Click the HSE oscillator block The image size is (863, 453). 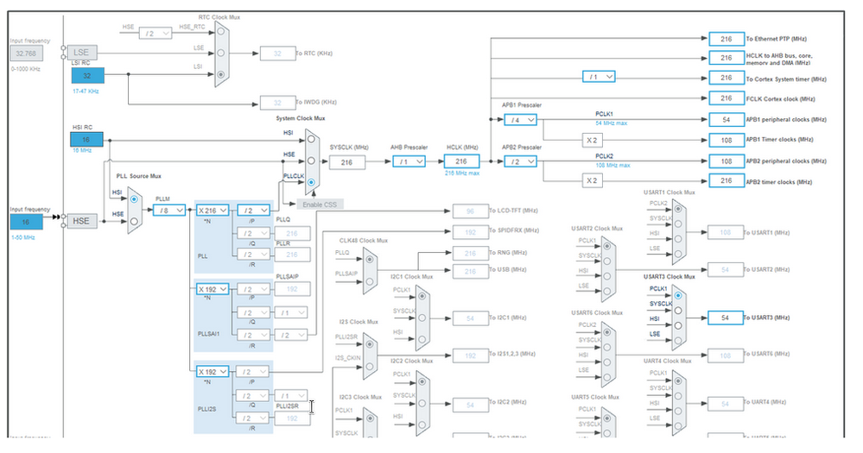click(x=82, y=221)
